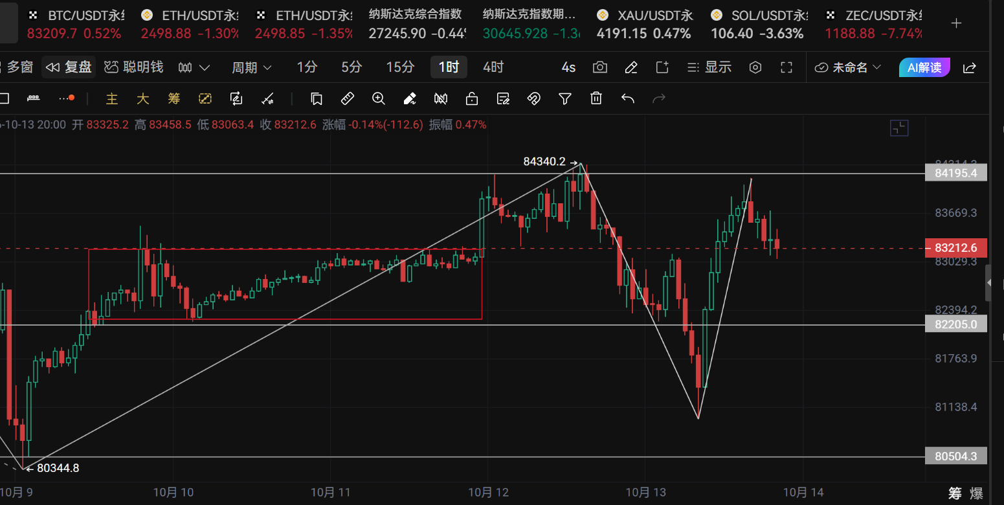Viewport: 1004px width, 505px height.
Task: Open the bookmark drawing templates icon
Action: point(317,98)
